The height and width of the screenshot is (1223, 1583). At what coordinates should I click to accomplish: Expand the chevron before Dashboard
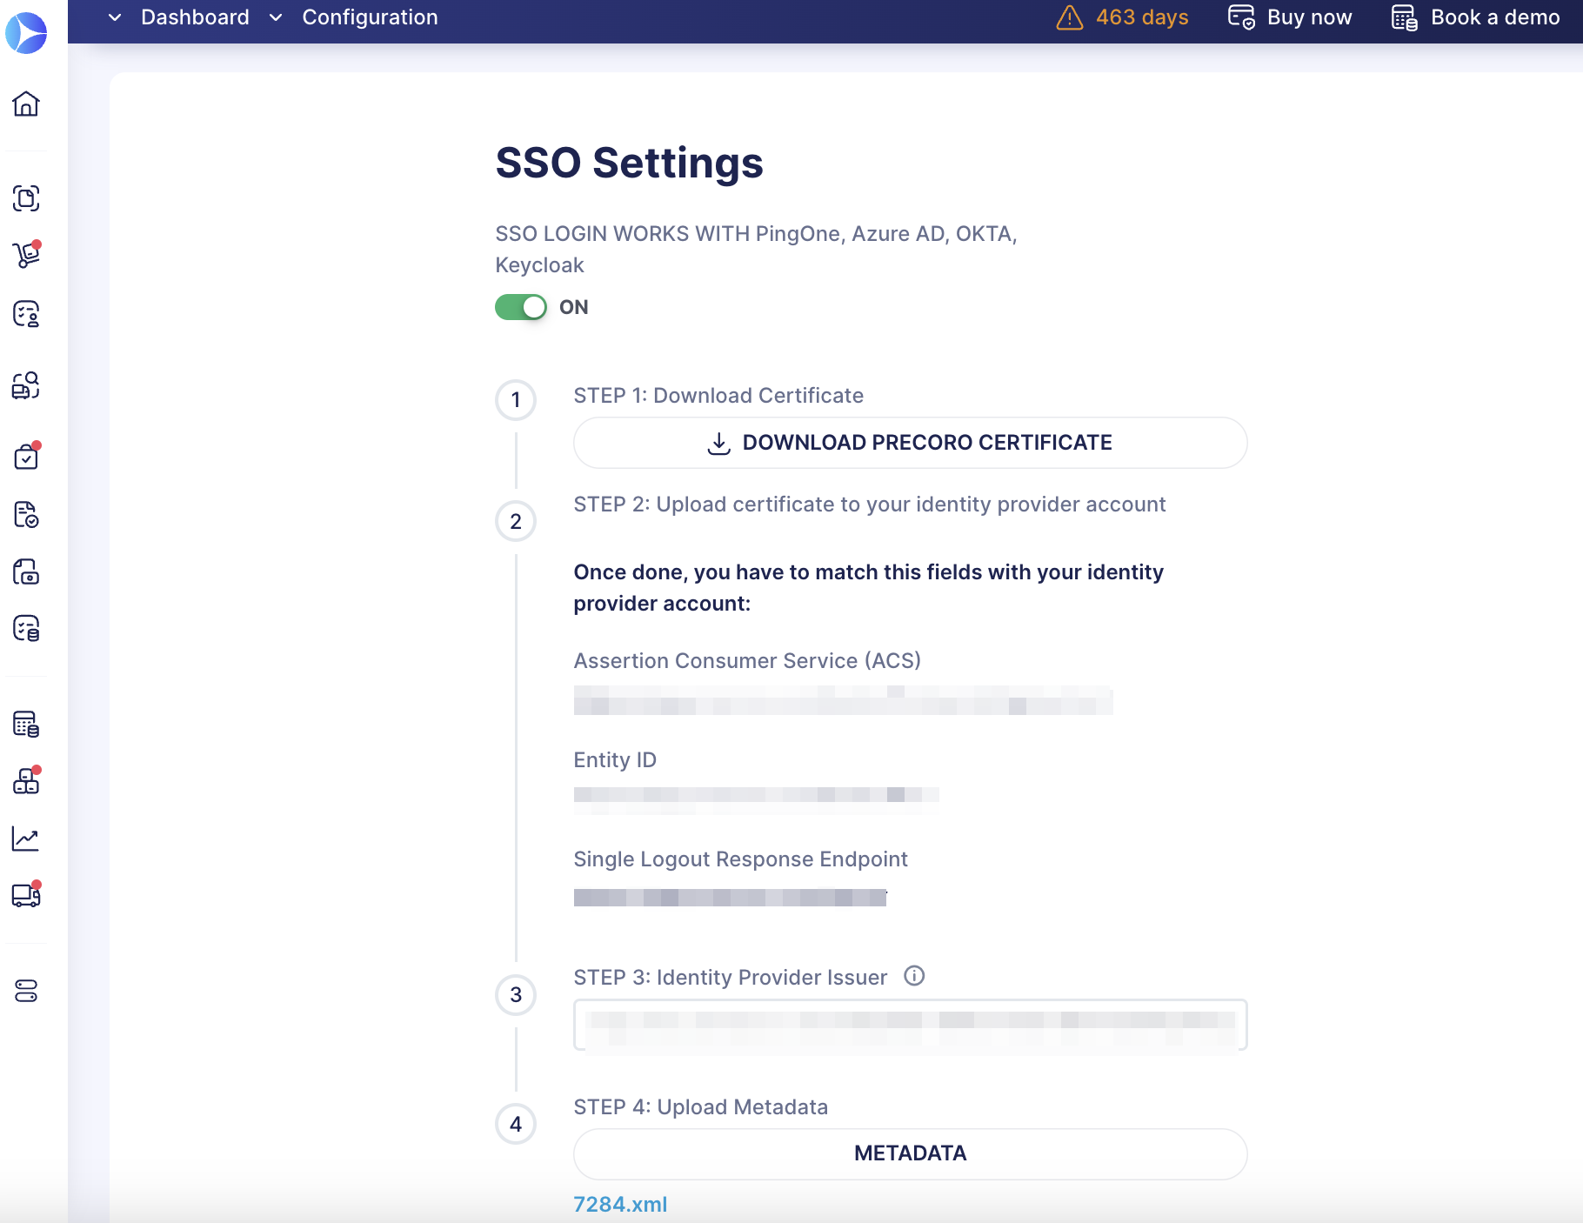[115, 17]
